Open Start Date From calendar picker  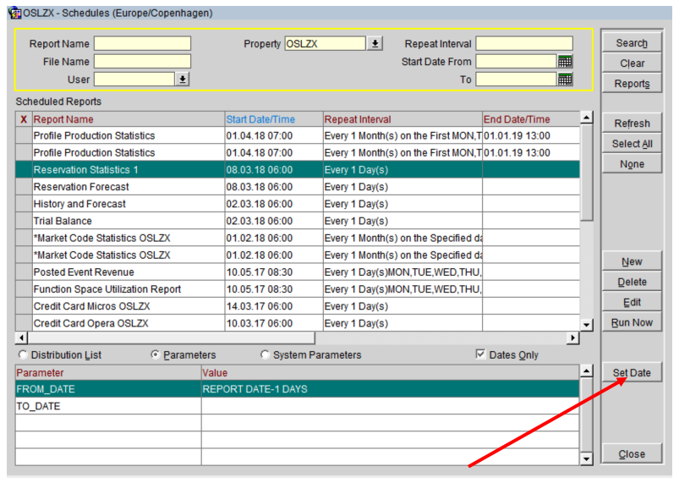565,62
